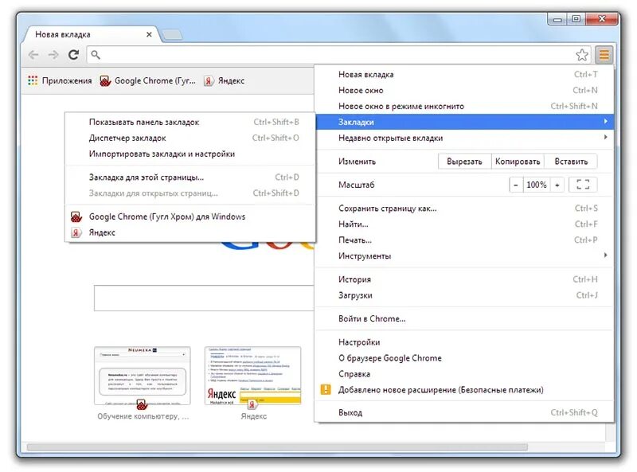Decrease zoom with the minus button

[x=515, y=185]
